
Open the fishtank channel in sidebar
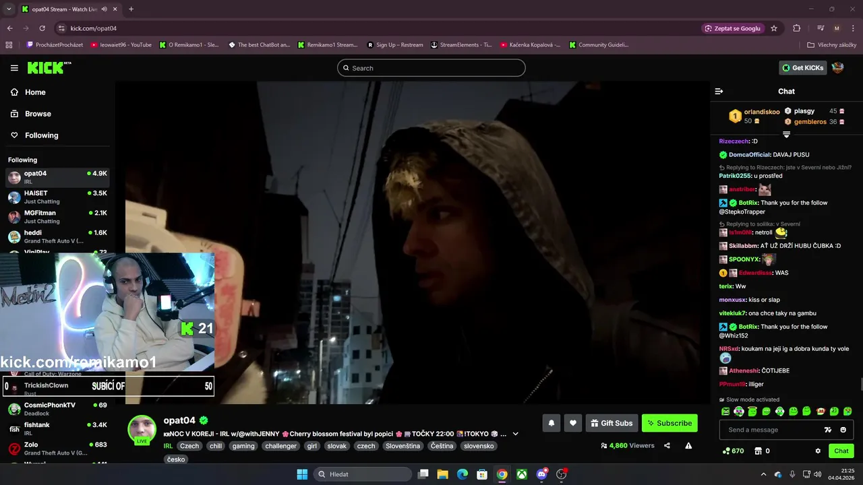[x=57, y=428]
